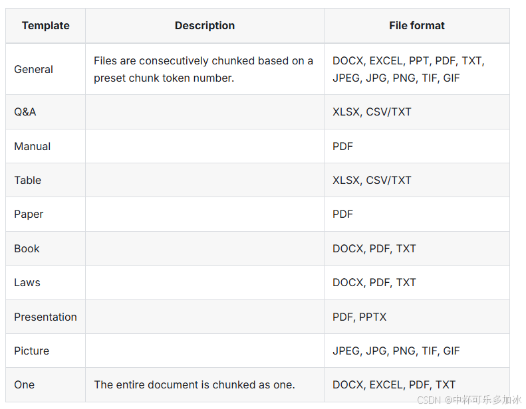This screenshot has width=526, height=409.
Task: Click the file formats for the General row
Action: [x=408, y=69]
